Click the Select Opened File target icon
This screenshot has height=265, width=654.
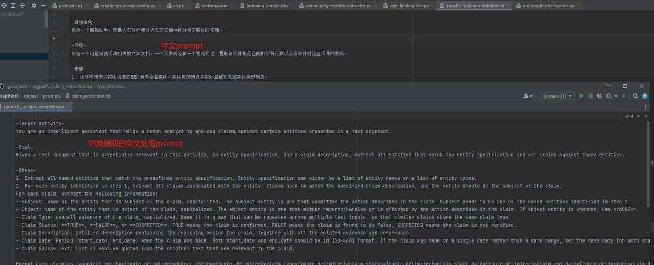click(x=4, y=6)
